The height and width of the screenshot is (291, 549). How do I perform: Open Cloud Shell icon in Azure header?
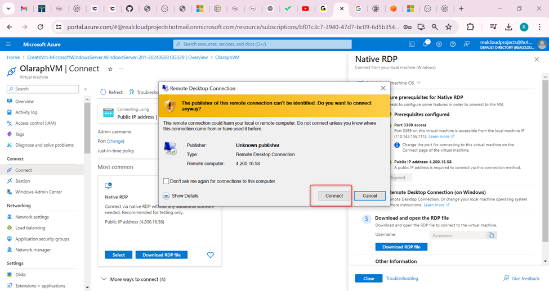coord(412,44)
